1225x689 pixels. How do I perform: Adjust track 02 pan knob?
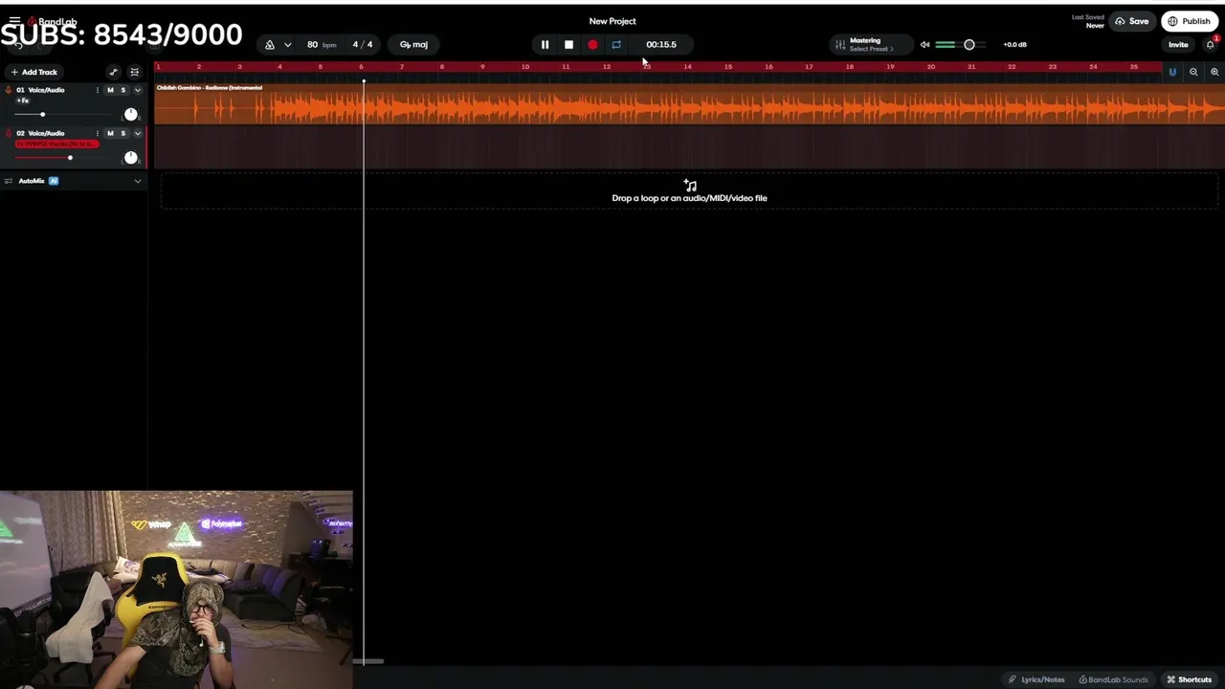(x=131, y=157)
